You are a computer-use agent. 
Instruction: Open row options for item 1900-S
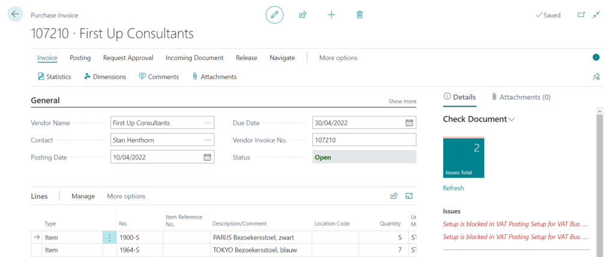click(109, 238)
